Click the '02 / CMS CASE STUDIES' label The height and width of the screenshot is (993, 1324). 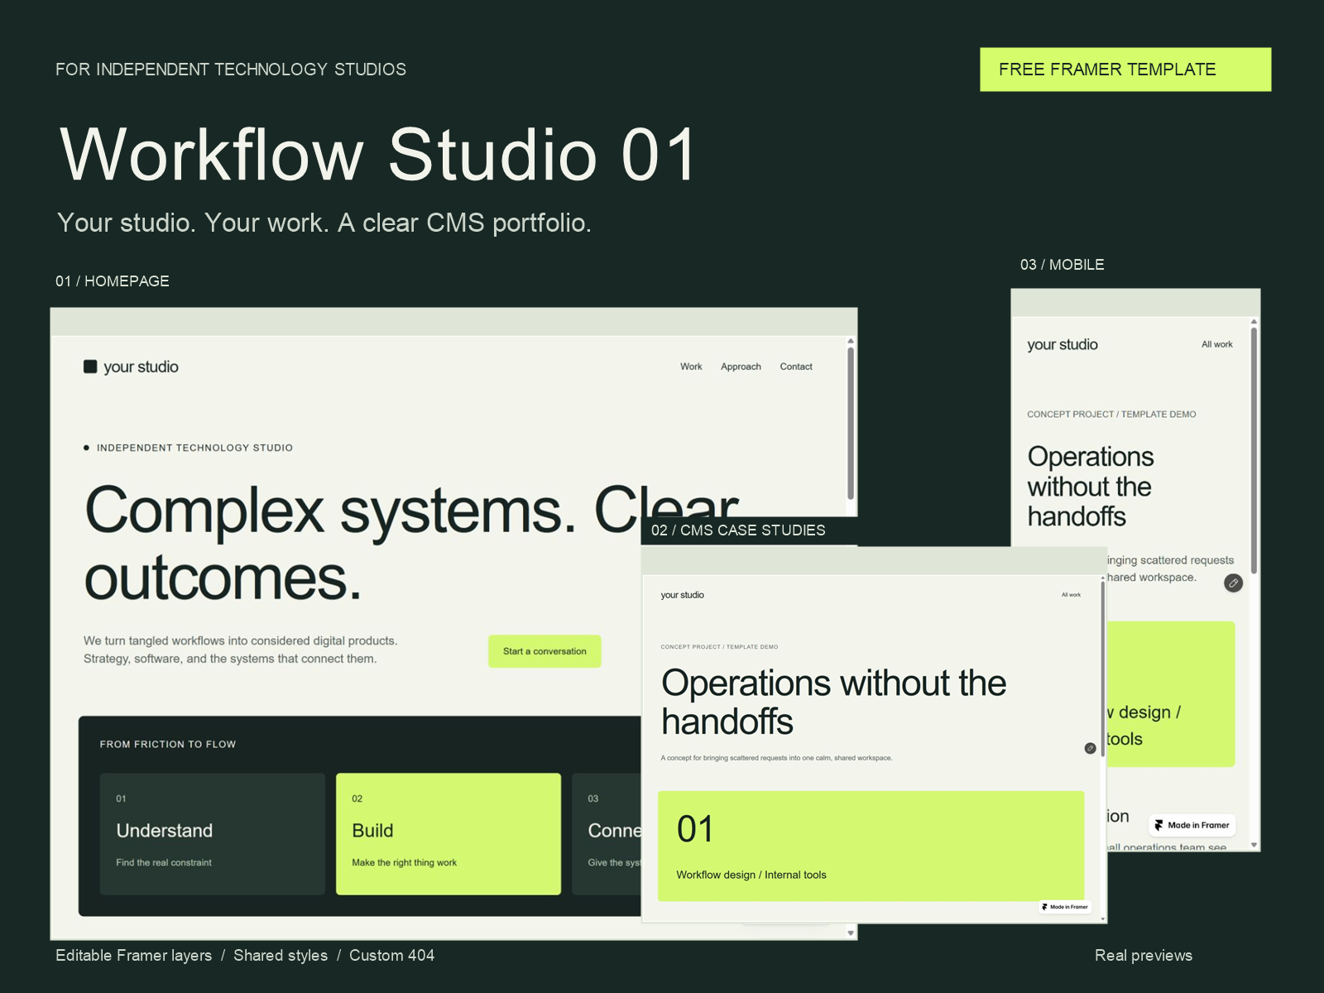[x=738, y=530]
